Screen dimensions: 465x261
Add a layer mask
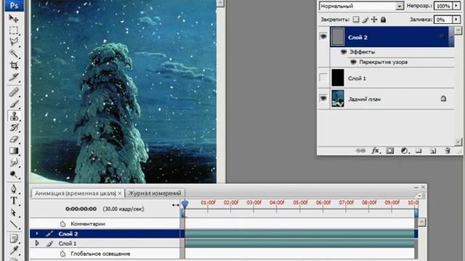pos(390,151)
